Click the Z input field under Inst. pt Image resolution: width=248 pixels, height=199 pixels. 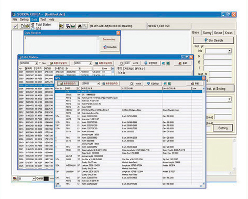(x=218, y=68)
